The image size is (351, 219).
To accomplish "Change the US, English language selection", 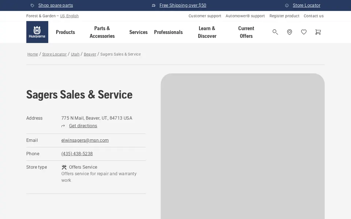I will pos(69,16).
